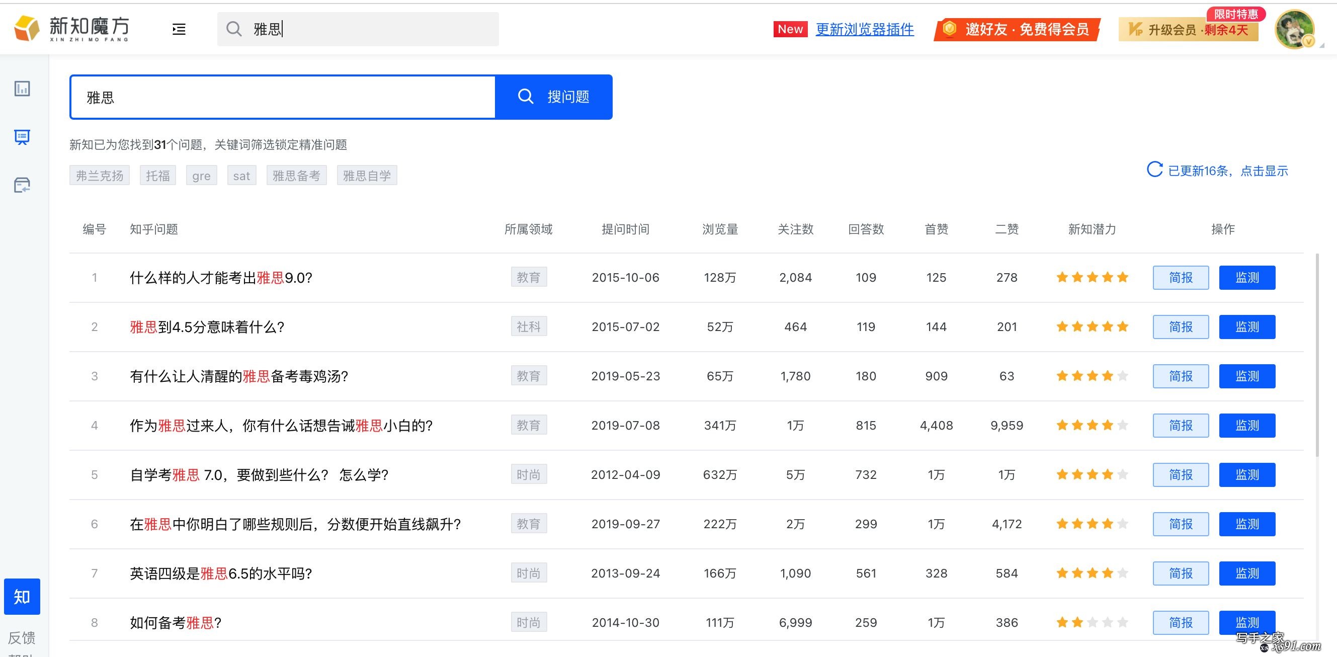Click the top 雅思 search field

358,29
